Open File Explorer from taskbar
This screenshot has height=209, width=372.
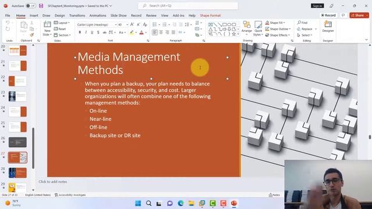(x=191, y=203)
